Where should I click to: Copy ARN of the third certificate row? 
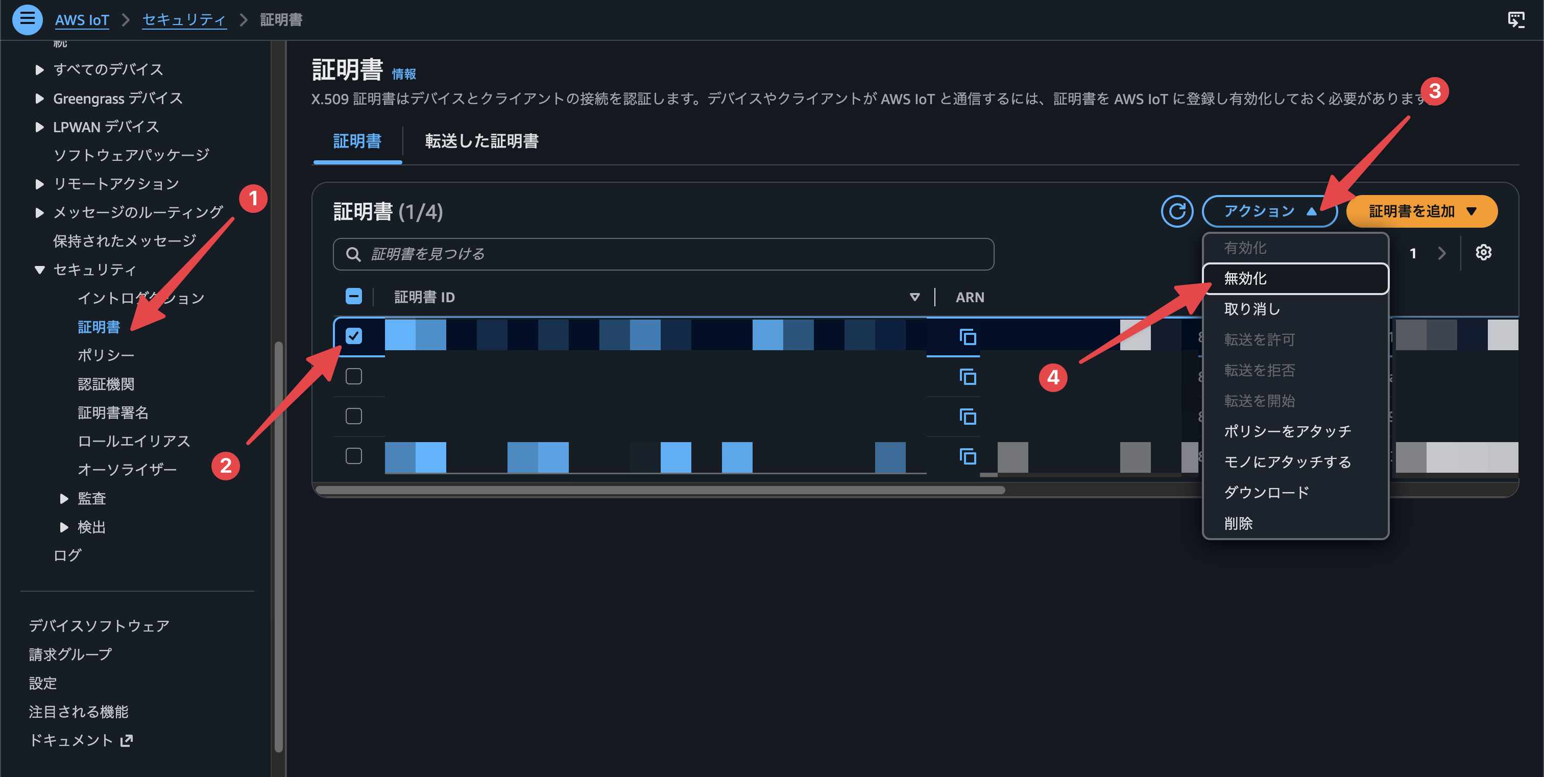(x=968, y=417)
